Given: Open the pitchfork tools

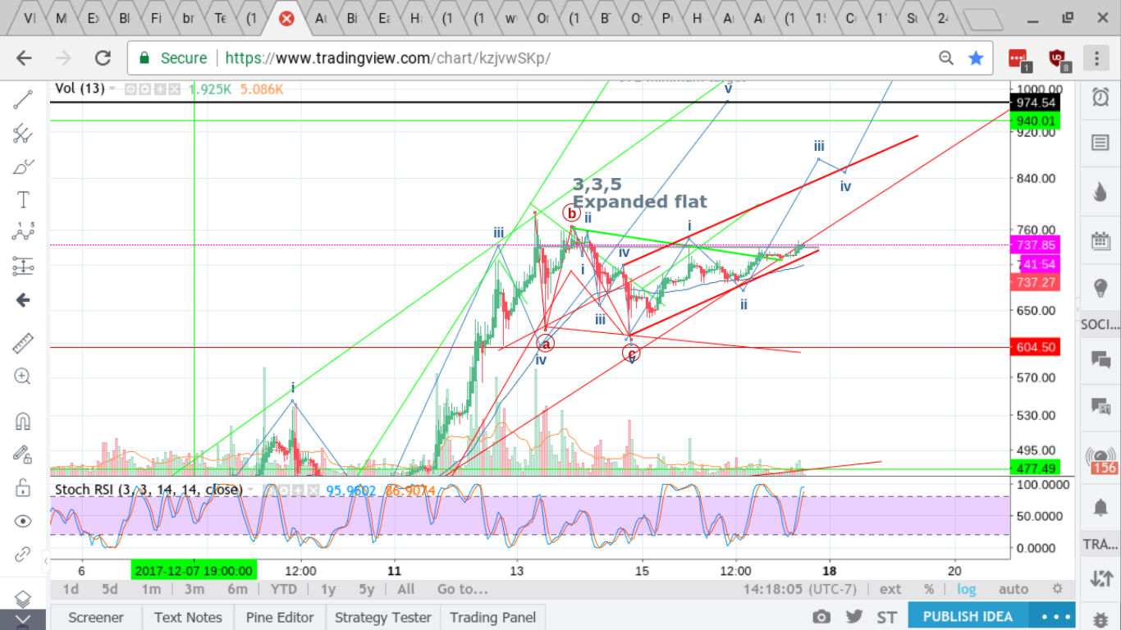Looking at the screenshot, I should click(23, 133).
